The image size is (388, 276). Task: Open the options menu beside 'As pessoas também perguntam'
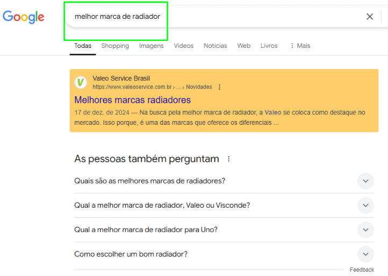228,159
